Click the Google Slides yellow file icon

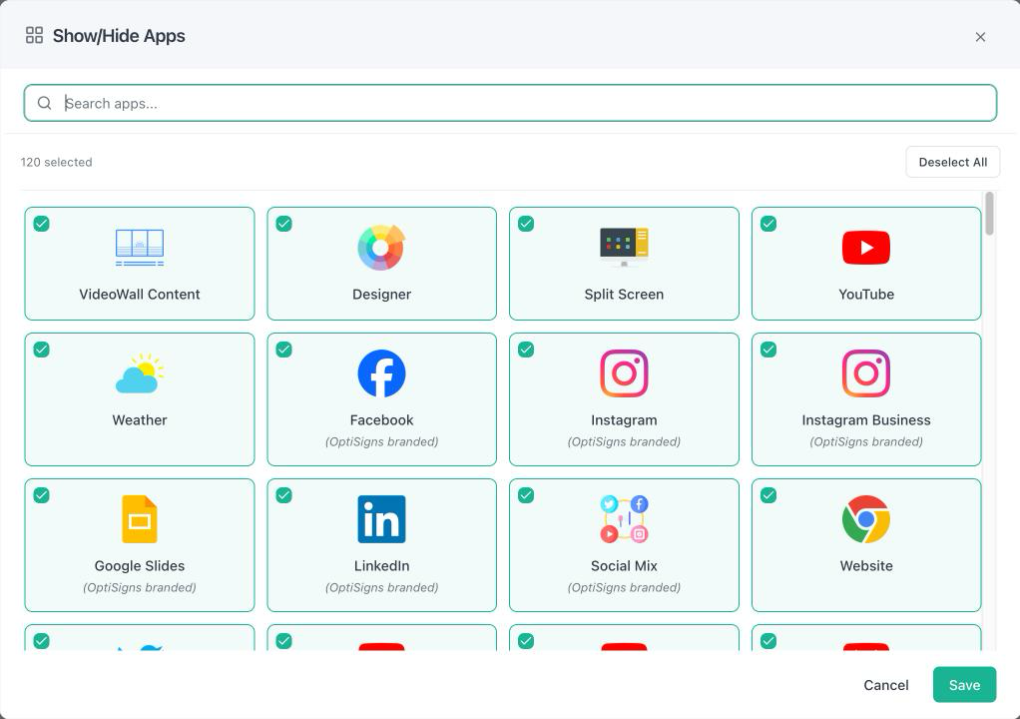point(139,519)
